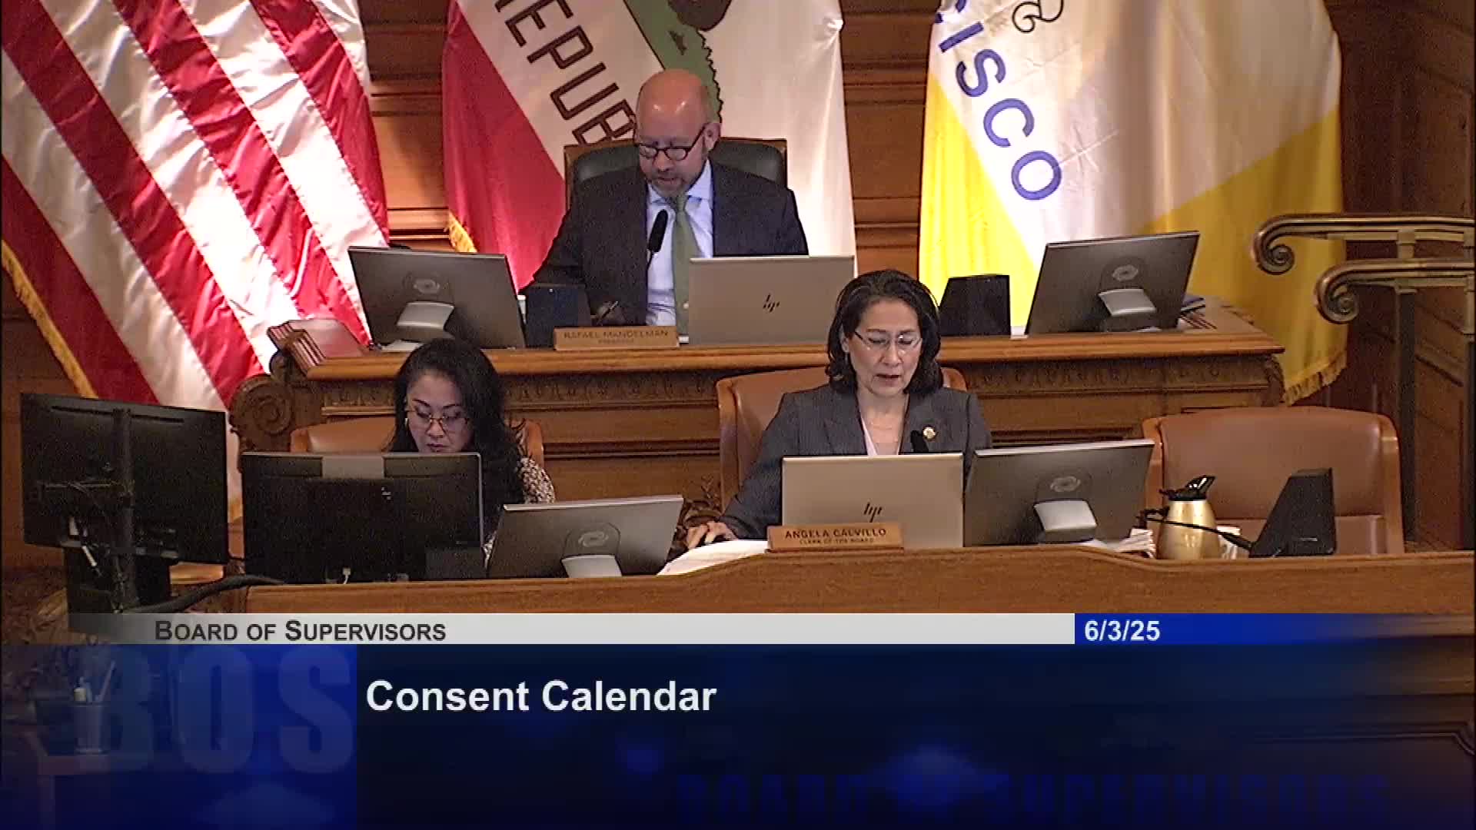The image size is (1476, 830).
Task: Select the 6/3/25 date label
Action: point(1122,631)
